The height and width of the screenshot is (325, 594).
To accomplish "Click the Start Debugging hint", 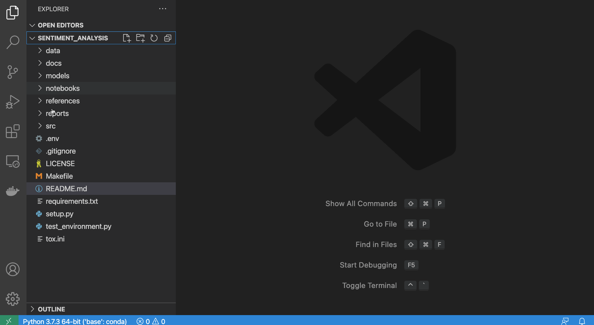I will (x=368, y=265).
